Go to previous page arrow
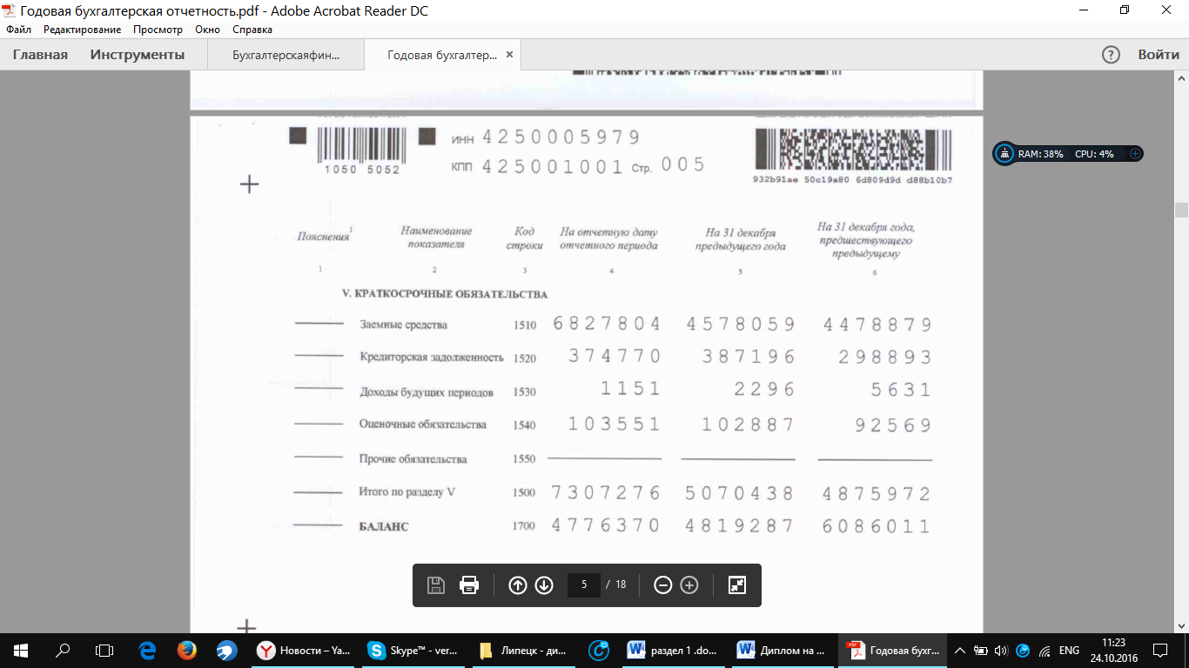This screenshot has width=1189, height=668. [x=518, y=585]
